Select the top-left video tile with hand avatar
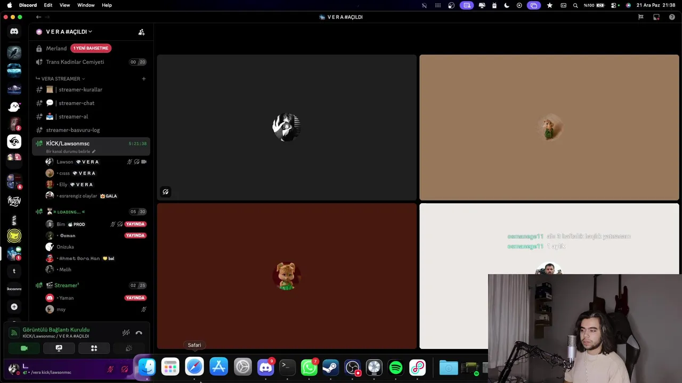 (x=287, y=127)
